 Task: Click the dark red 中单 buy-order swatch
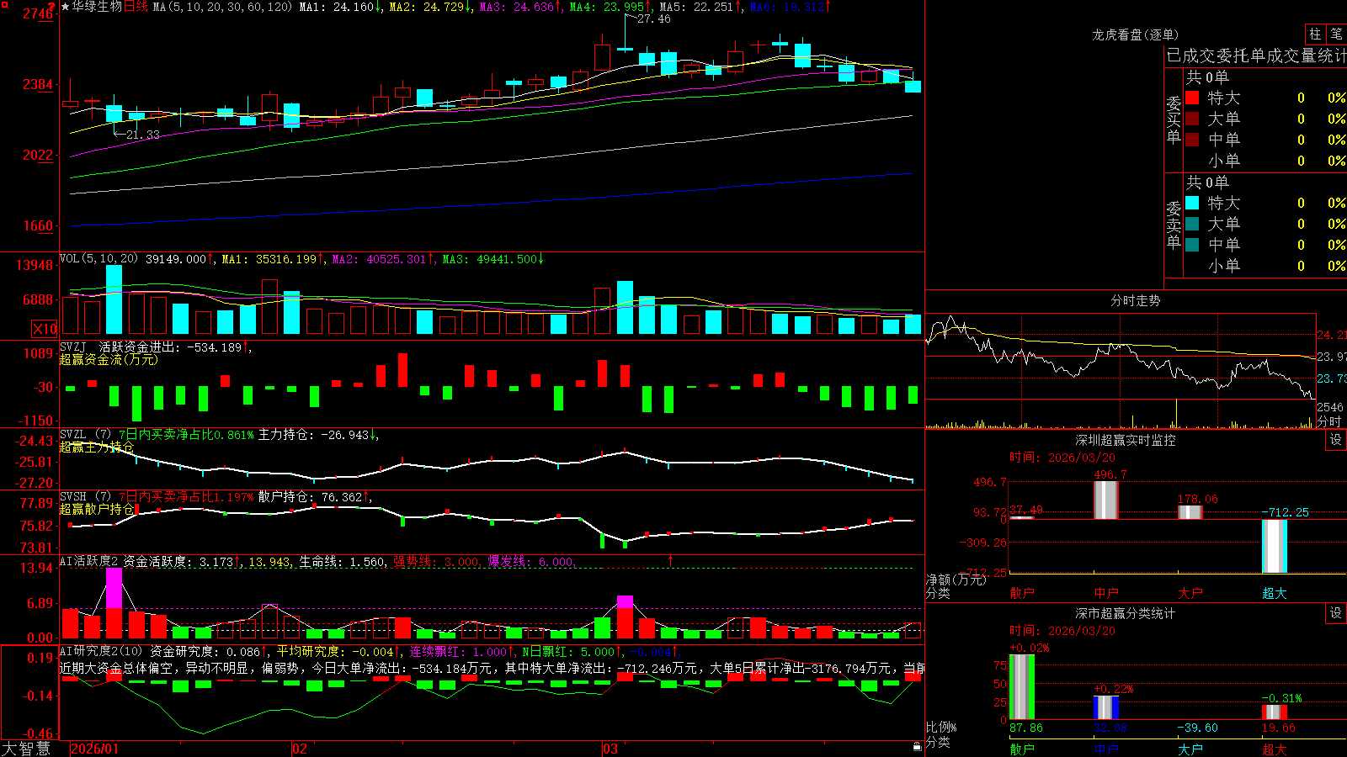click(1192, 139)
